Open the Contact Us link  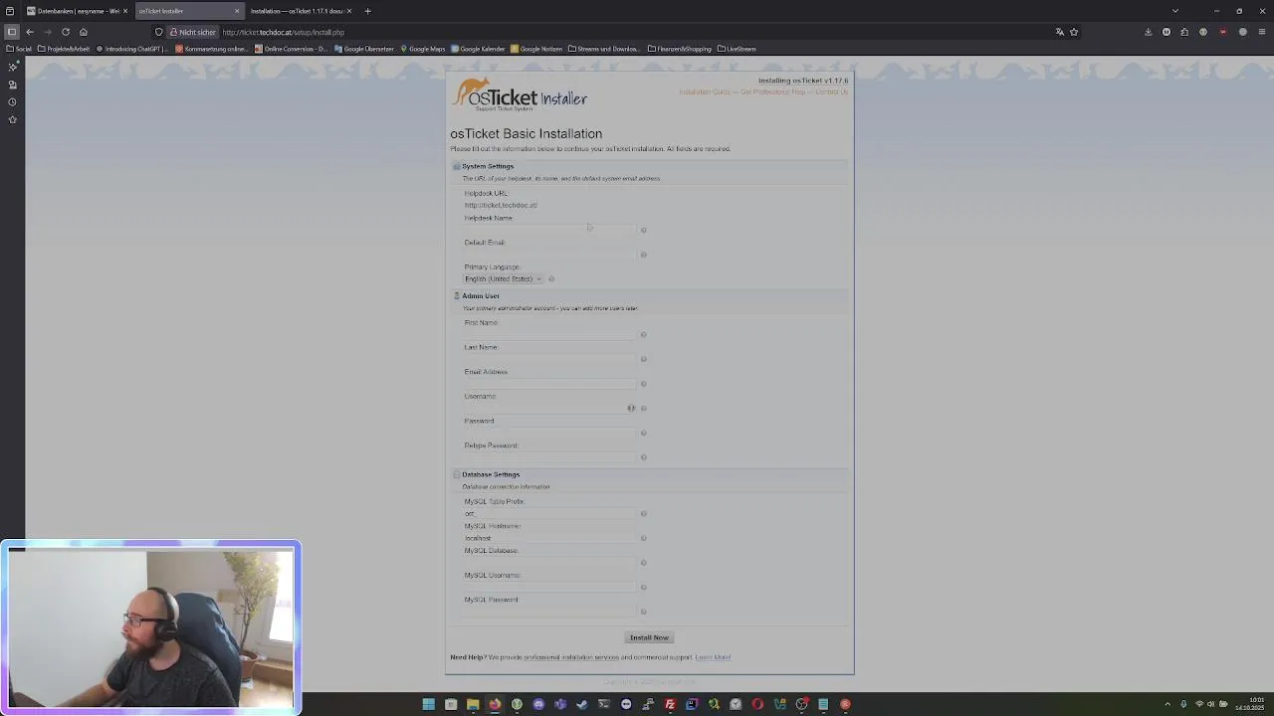coord(832,91)
